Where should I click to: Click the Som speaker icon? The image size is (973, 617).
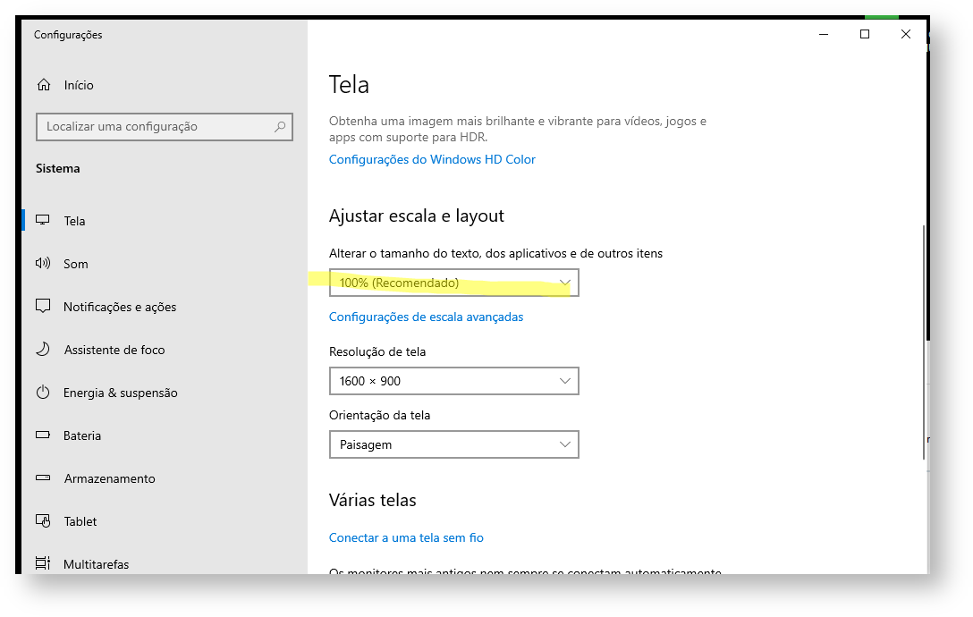point(43,264)
